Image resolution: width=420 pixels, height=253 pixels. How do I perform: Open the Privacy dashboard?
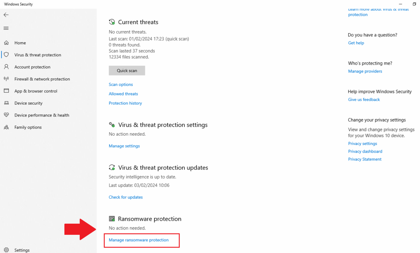[365, 151]
